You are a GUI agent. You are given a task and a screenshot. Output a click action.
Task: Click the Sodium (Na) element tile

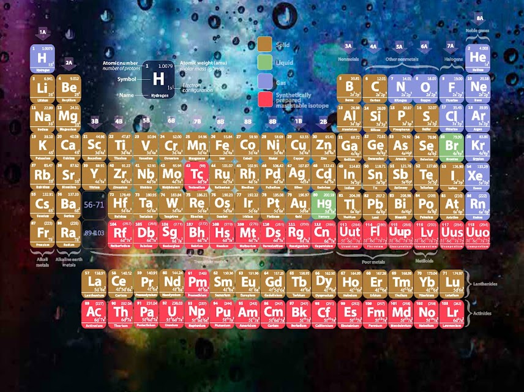pos(42,118)
